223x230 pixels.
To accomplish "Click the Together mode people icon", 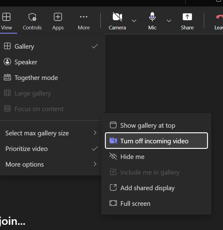I will 7,77.
